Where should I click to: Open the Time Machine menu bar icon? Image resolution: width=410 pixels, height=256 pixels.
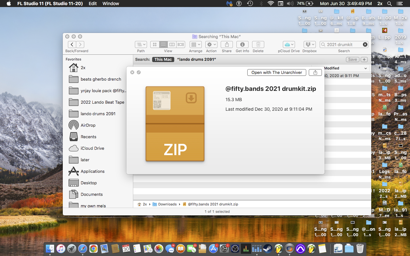(250, 4)
